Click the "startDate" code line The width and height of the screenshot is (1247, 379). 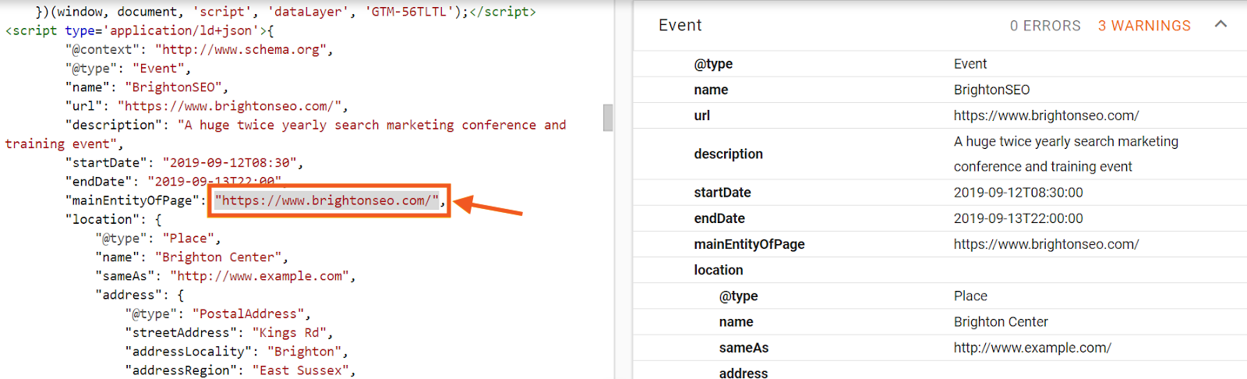pyautogui.click(x=184, y=162)
